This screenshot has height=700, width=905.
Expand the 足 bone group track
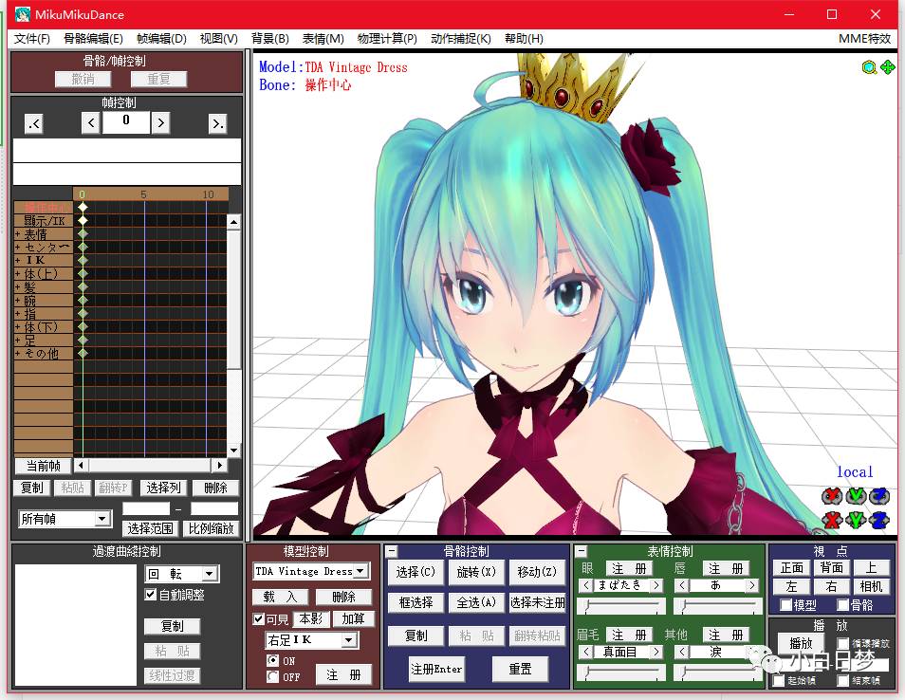pos(18,340)
